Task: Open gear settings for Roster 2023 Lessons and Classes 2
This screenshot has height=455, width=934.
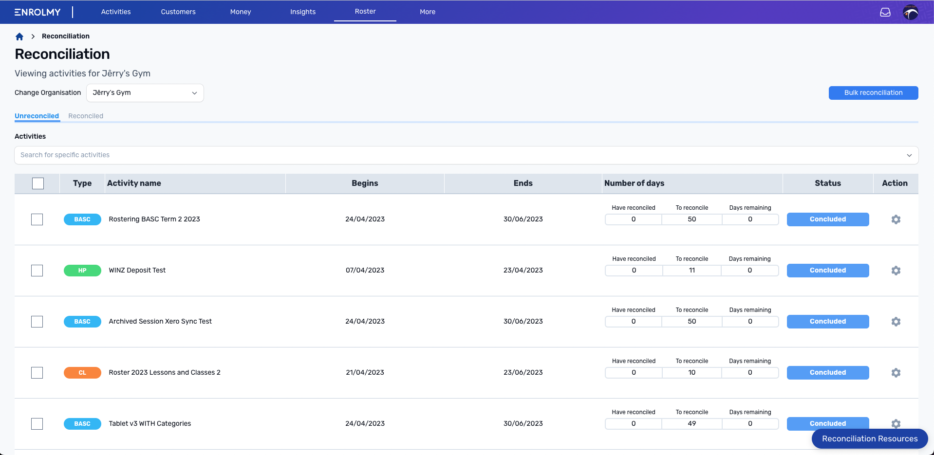Action: [x=896, y=373]
